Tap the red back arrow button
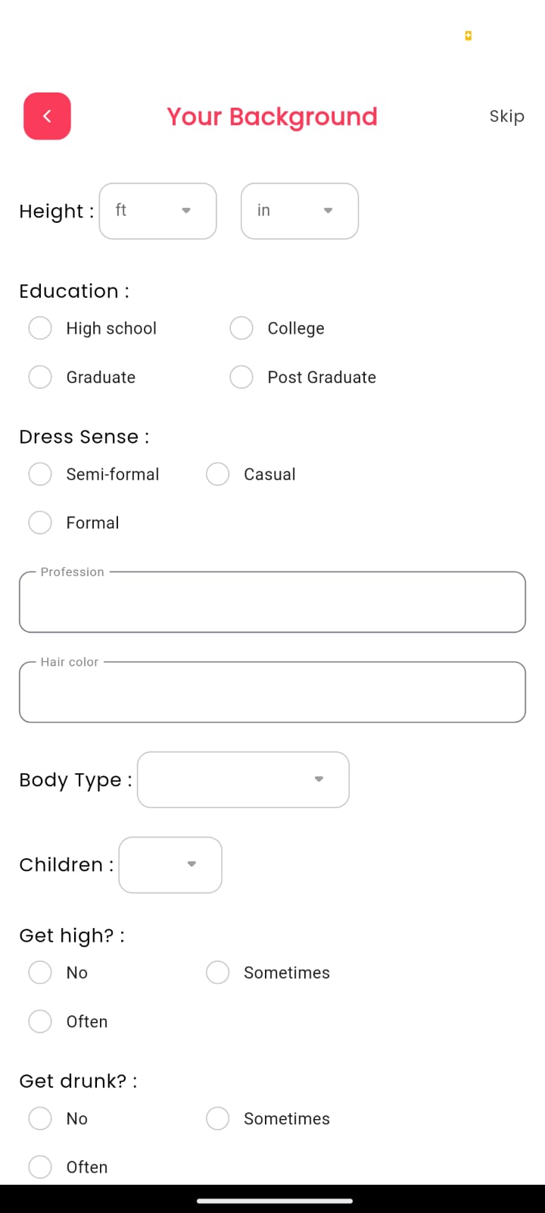This screenshot has width=545, height=1213. click(47, 116)
